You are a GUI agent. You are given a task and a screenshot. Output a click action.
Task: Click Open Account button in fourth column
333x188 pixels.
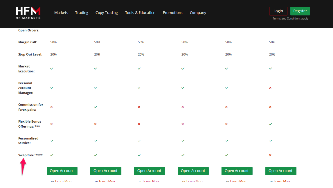[193, 171]
